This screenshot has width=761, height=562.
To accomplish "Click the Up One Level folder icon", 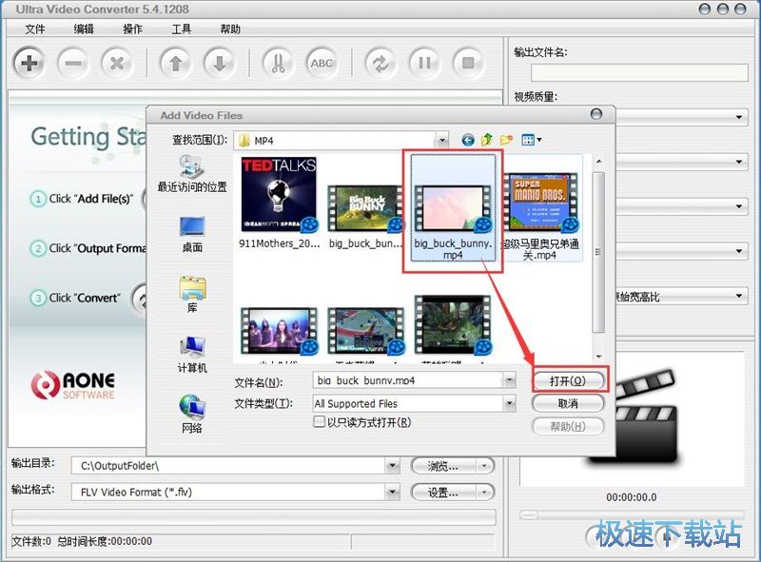I will [x=487, y=139].
